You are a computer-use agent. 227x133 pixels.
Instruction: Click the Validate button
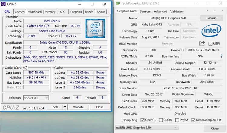[78, 107]
